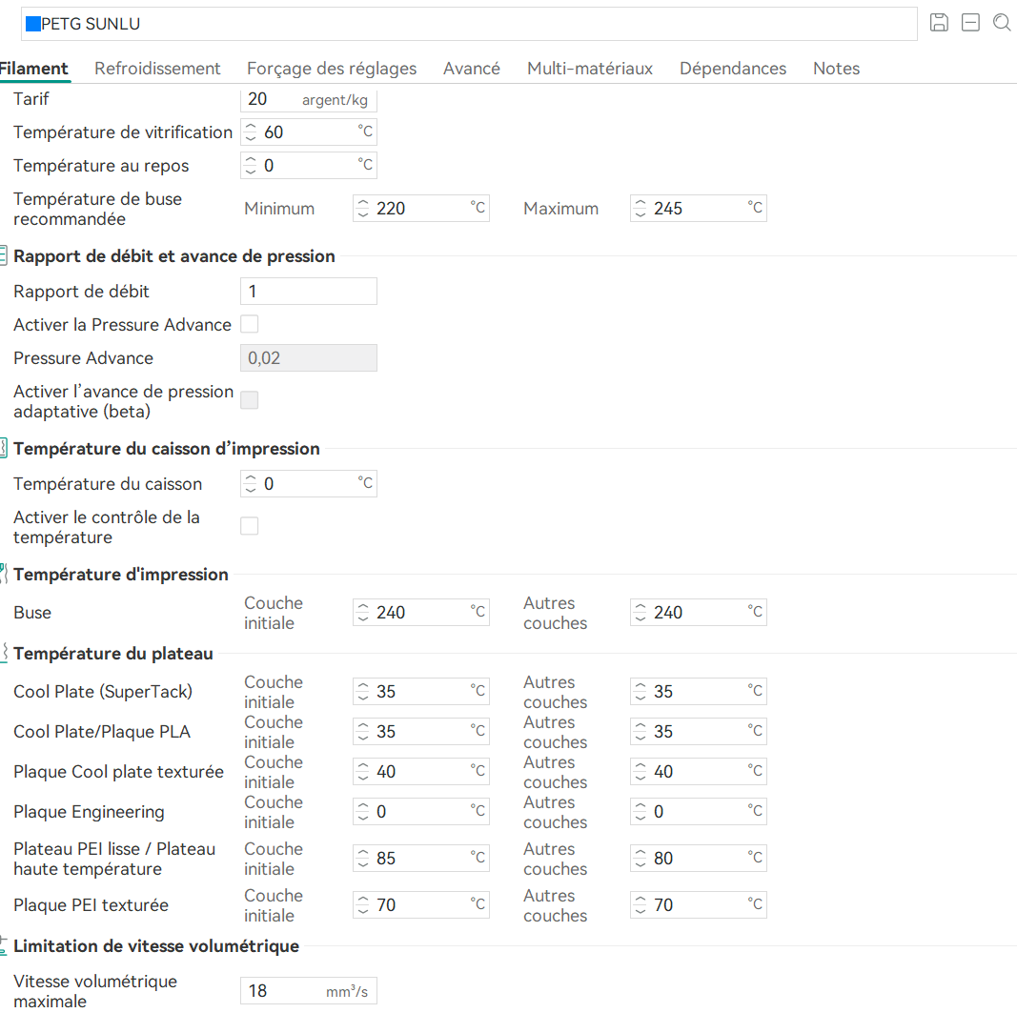Click the adaptive pressure advance (beta) checkbox
This screenshot has width=1017, height=1013.
(x=250, y=400)
